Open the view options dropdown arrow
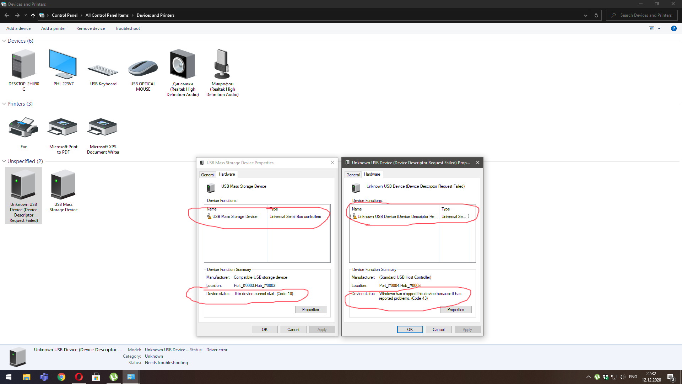The image size is (682, 384). tap(659, 28)
